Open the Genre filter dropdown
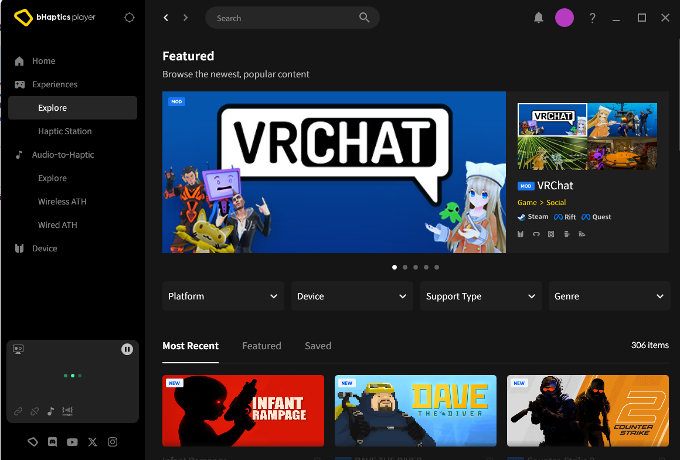This screenshot has width=680, height=460. 609,296
